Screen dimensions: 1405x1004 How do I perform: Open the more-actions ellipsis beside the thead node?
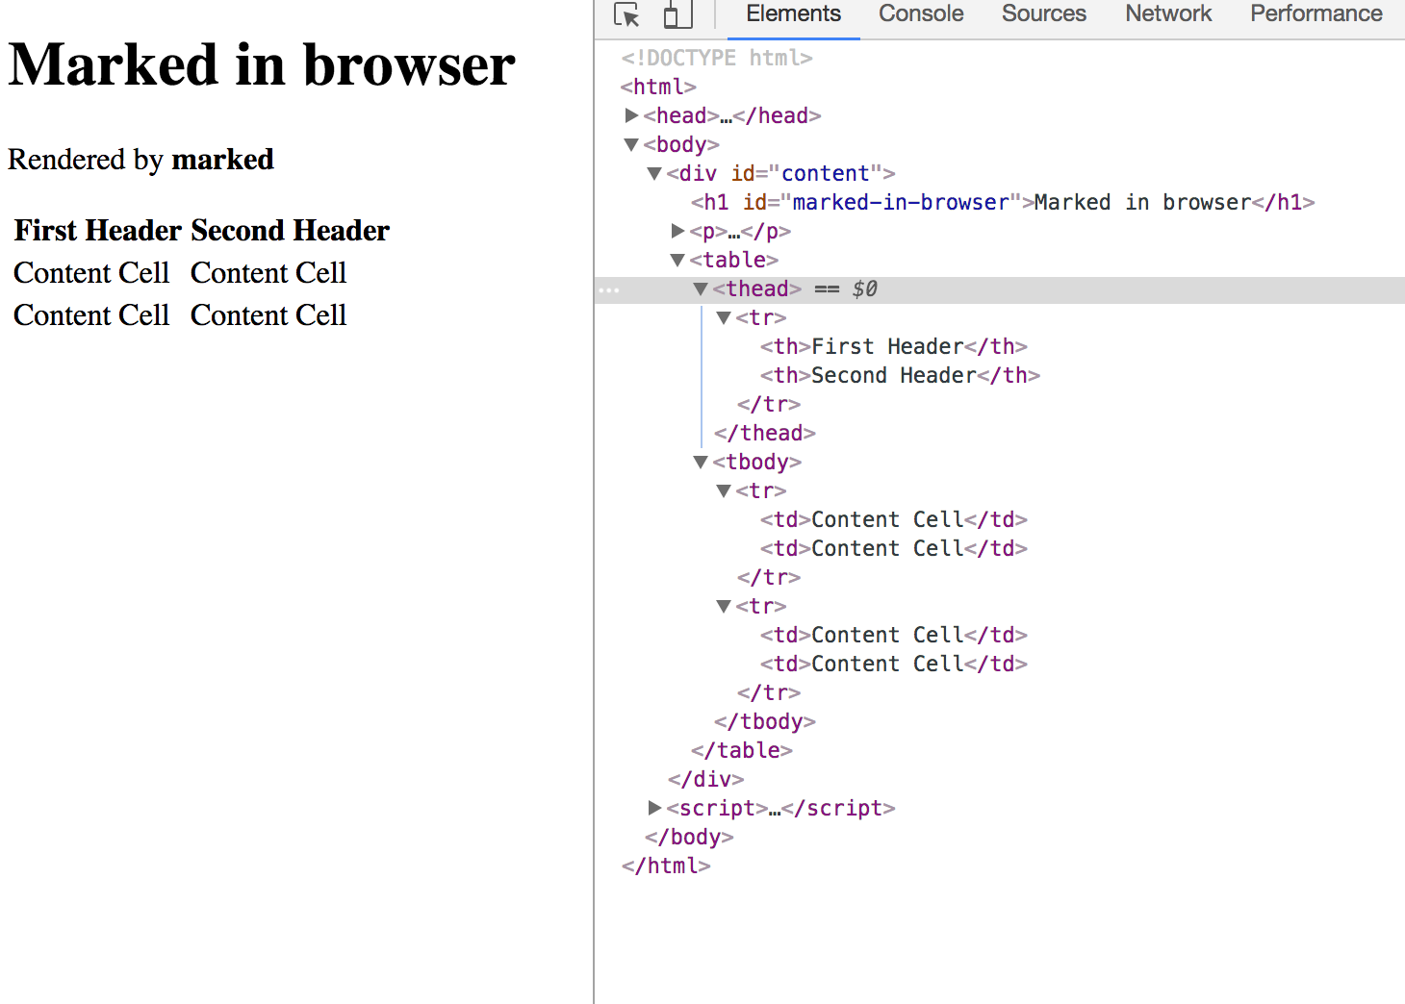coord(608,289)
